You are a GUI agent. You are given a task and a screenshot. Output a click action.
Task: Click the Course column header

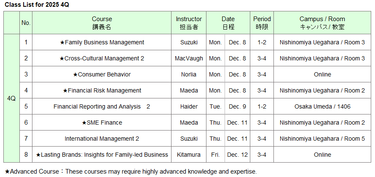[x=102, y=23]
